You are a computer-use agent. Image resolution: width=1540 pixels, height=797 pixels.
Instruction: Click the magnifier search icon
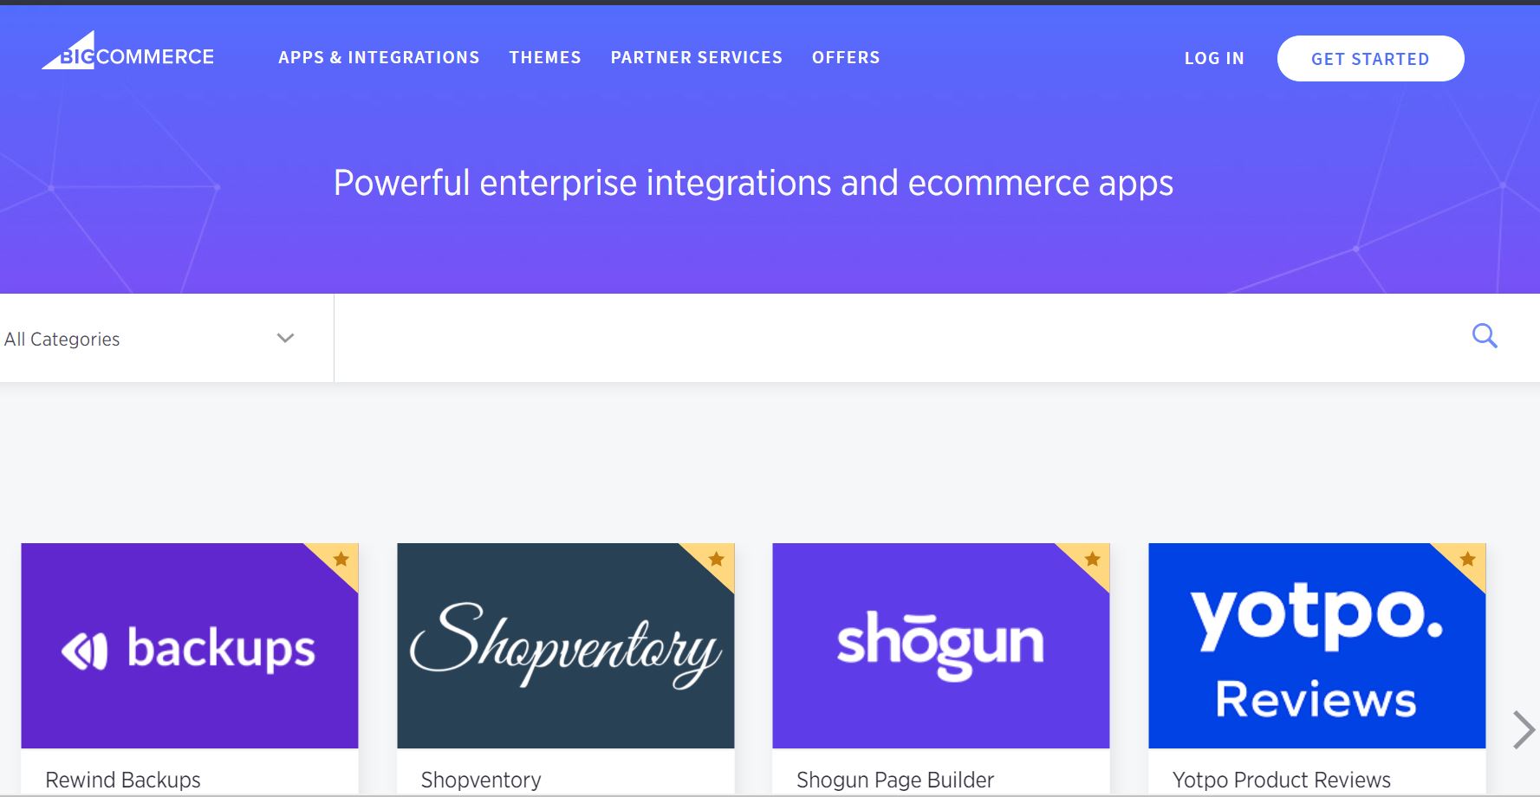1485,336
